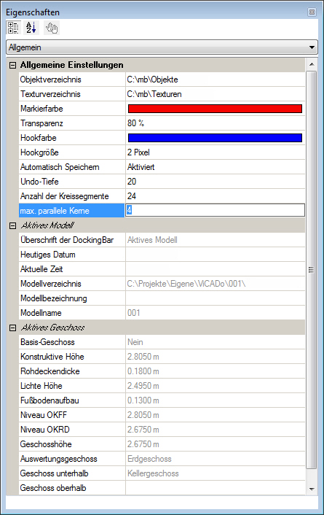Screen dimensions: 324x515
Task: Select the Texturverzeichnis row
Action: (x=162, y=94)
